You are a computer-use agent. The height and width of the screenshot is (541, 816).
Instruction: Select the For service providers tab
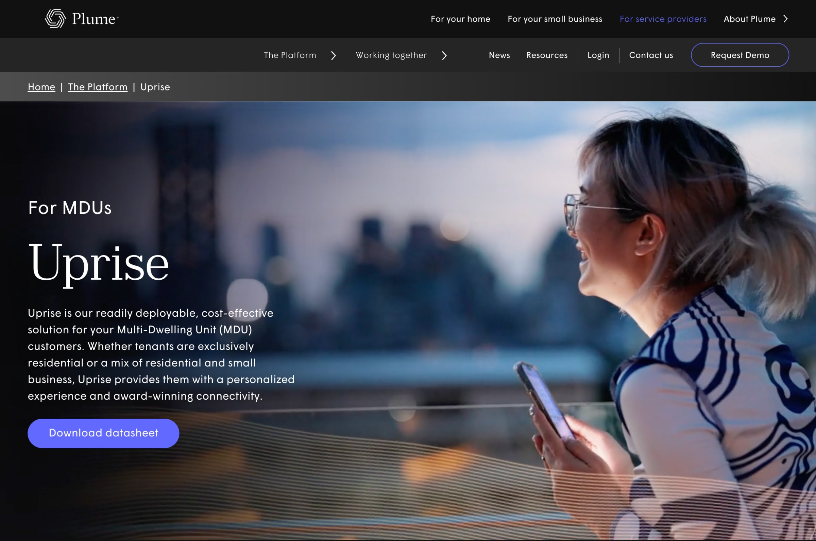663,19
